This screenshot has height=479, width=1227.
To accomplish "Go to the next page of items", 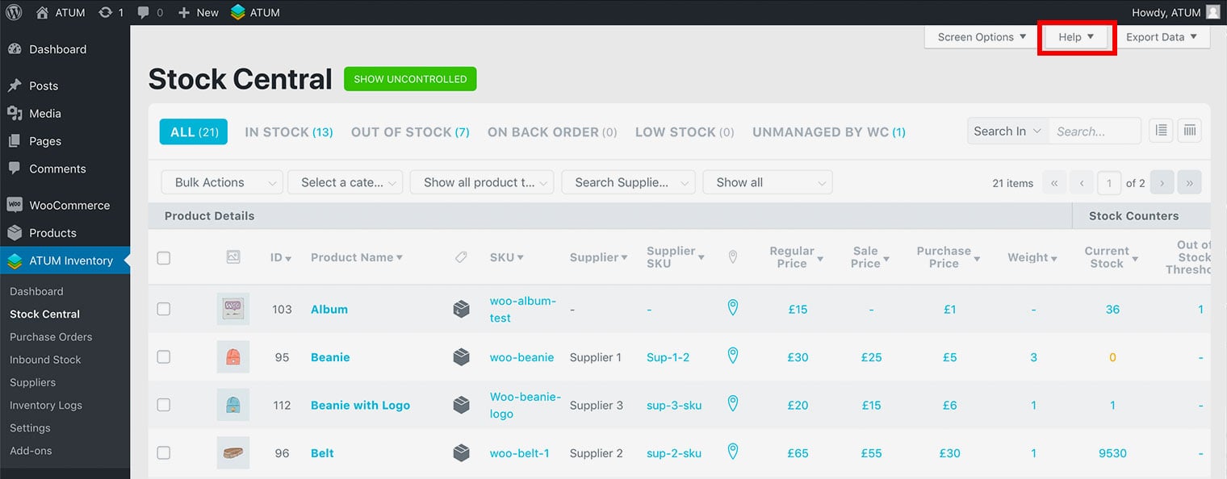I will coord(1162,183).
